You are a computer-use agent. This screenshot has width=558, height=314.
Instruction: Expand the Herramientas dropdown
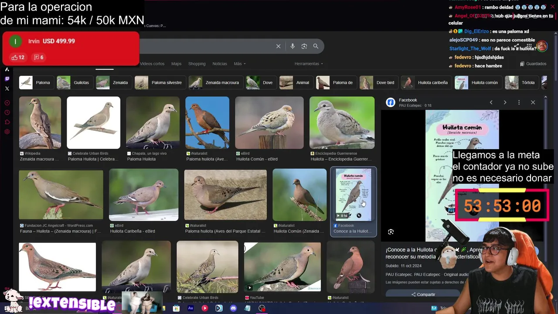309,64
